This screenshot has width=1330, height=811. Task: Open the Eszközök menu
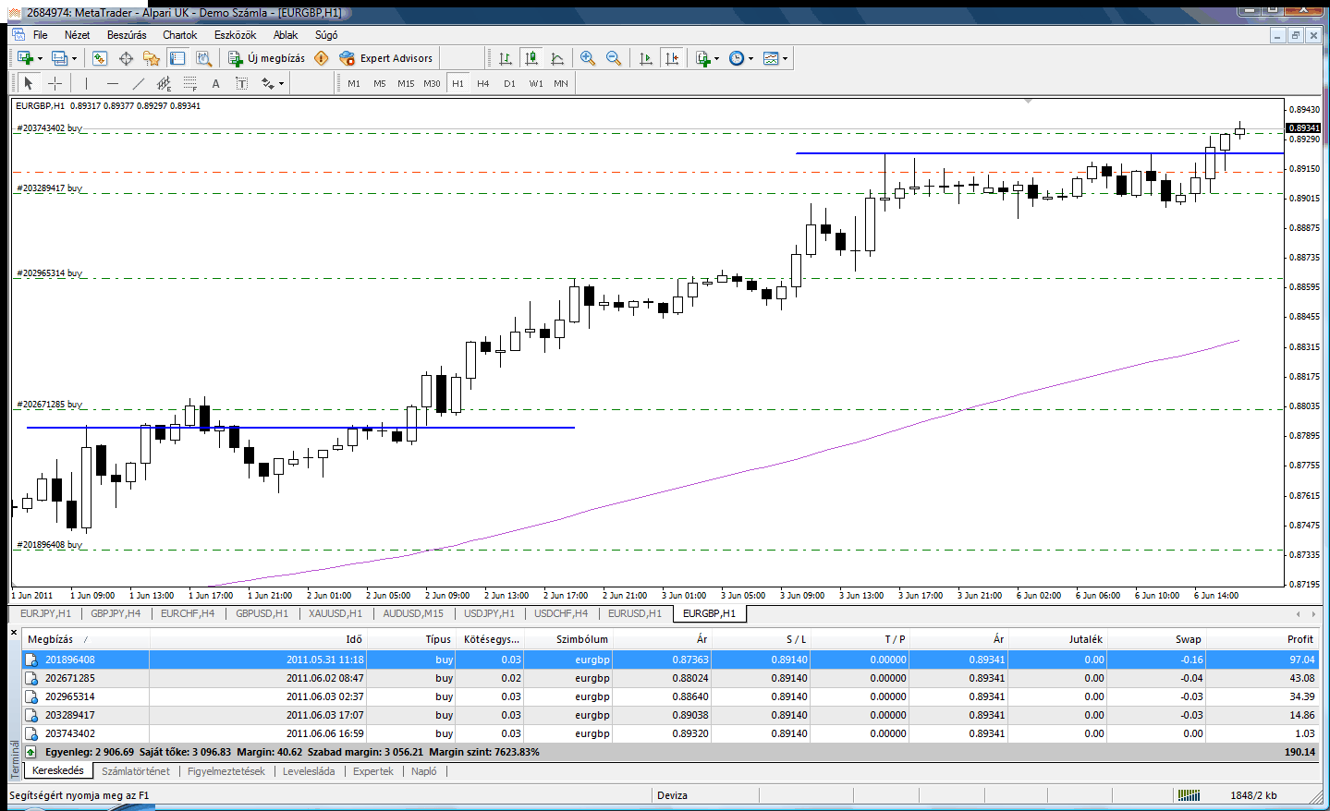coord(235,35)
